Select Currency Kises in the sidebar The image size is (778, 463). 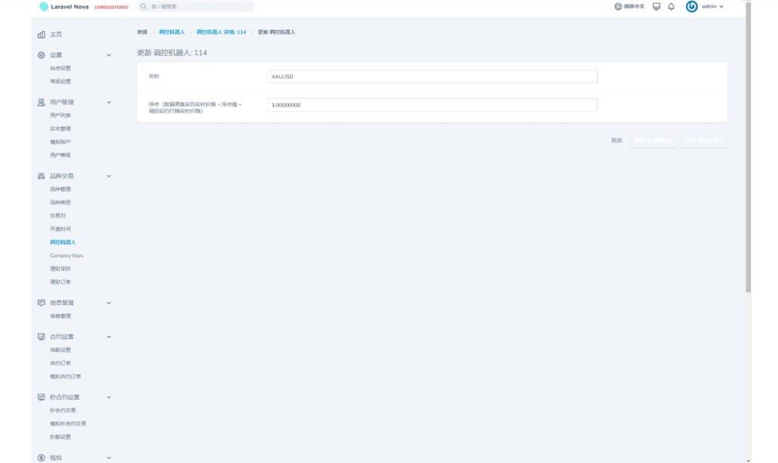tap(66, 256)
